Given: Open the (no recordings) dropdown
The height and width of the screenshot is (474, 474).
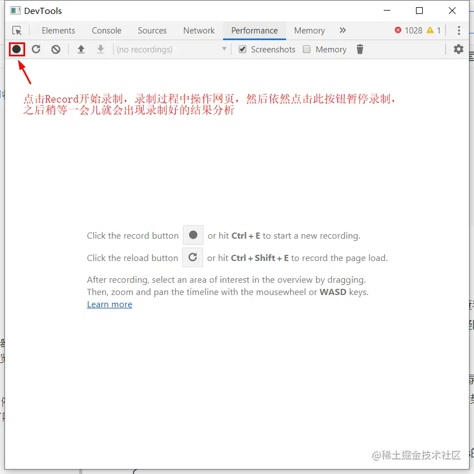Looking at the screenshot, I should 172,49.
